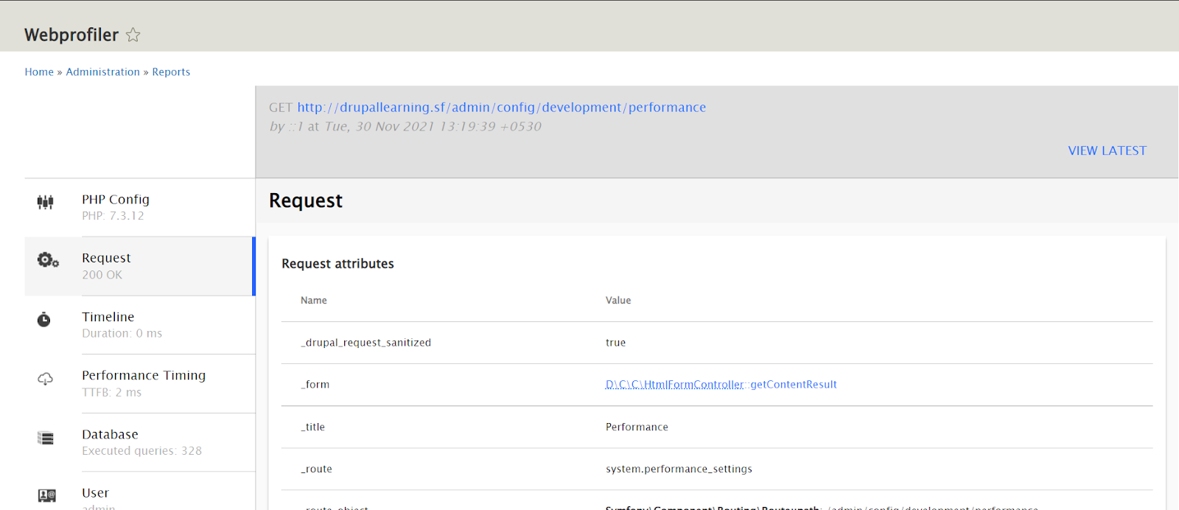Click the Name column header
The height and width of the screenshot is (510, 1179).
point(314,301)
